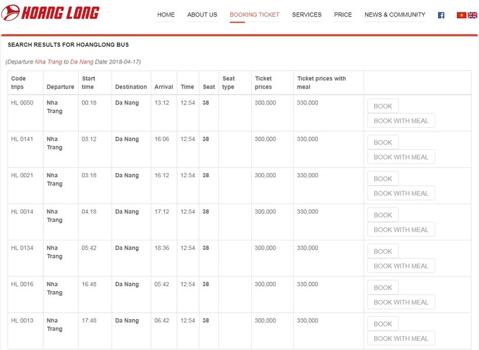Click trip code HL 0021
The width and height of the screenshot is (479, 350).
click(x=22, y=175)
